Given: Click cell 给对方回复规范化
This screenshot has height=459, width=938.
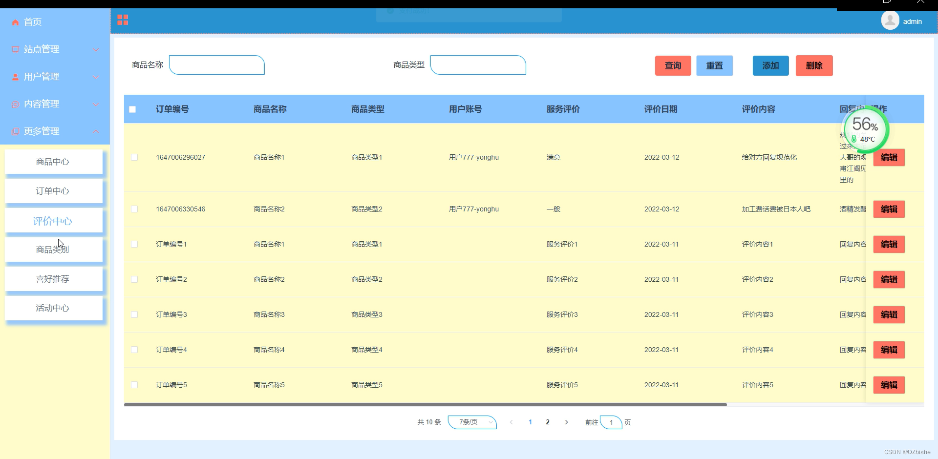Looking at the screenshot, I should click(769, 157).
